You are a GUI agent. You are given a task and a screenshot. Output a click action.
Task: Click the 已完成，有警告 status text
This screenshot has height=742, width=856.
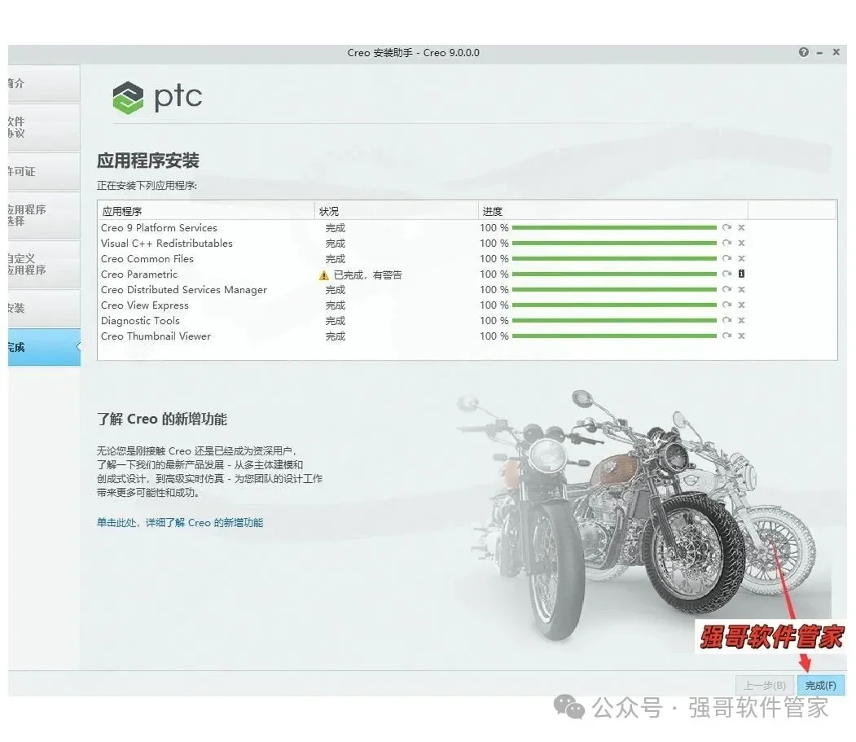[x=367, y=275]
